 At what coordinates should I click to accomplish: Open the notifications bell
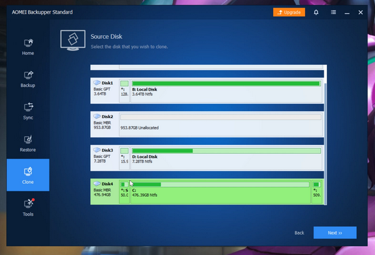coord(316,12)
